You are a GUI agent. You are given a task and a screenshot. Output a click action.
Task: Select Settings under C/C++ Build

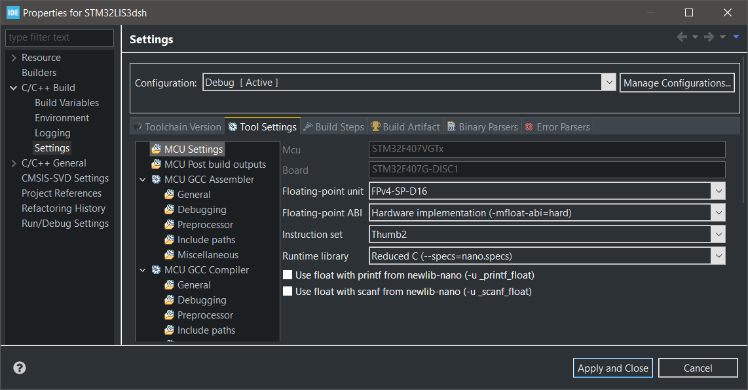(52, 148)
